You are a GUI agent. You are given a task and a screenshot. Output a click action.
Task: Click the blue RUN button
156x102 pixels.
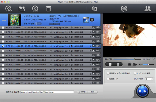[x=143, y=91]
